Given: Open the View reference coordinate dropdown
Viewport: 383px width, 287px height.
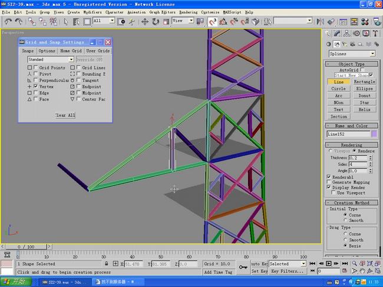Looking at the screenshot, I should [x=183, y=21].
